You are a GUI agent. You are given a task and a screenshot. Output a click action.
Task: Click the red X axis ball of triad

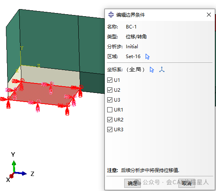(11, 176)
